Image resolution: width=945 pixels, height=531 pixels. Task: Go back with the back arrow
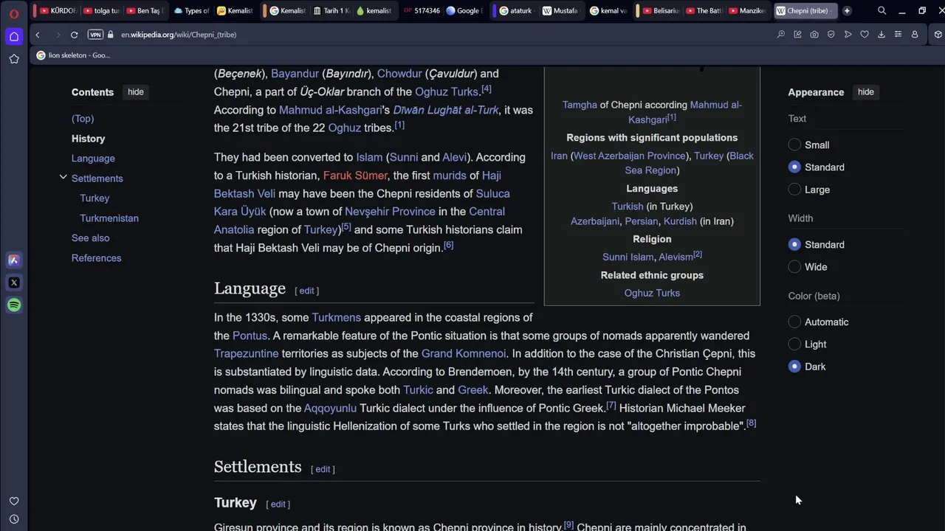pos(38,35)
